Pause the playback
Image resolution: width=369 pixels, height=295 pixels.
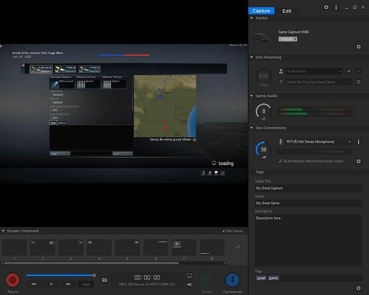tap(51, 284)
